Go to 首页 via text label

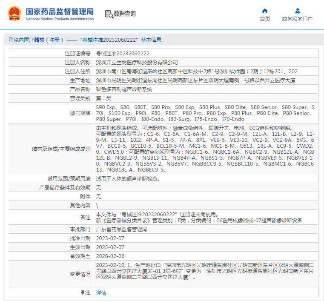point(265,19)
